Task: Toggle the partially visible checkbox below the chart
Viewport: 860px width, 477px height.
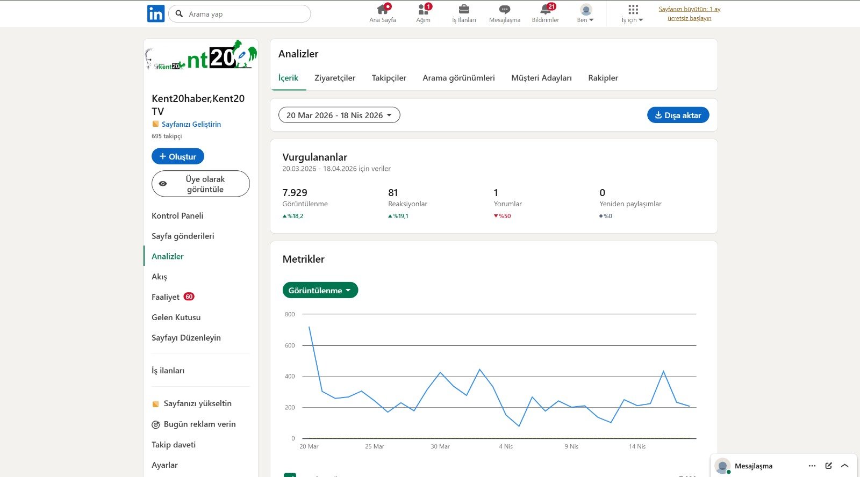Action: 290,475
